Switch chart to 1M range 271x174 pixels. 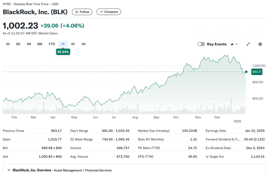(29, 44)
